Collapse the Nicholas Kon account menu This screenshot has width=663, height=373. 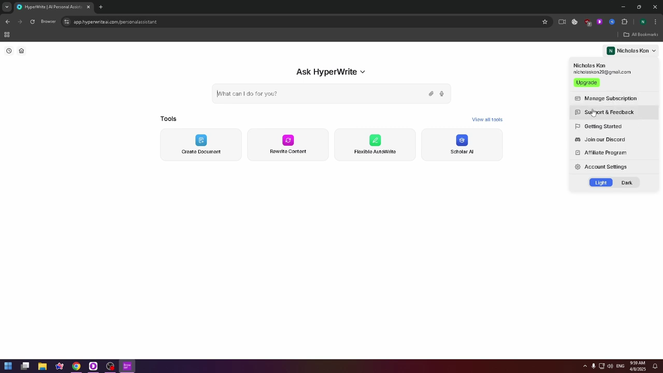(x=631, y=51)
